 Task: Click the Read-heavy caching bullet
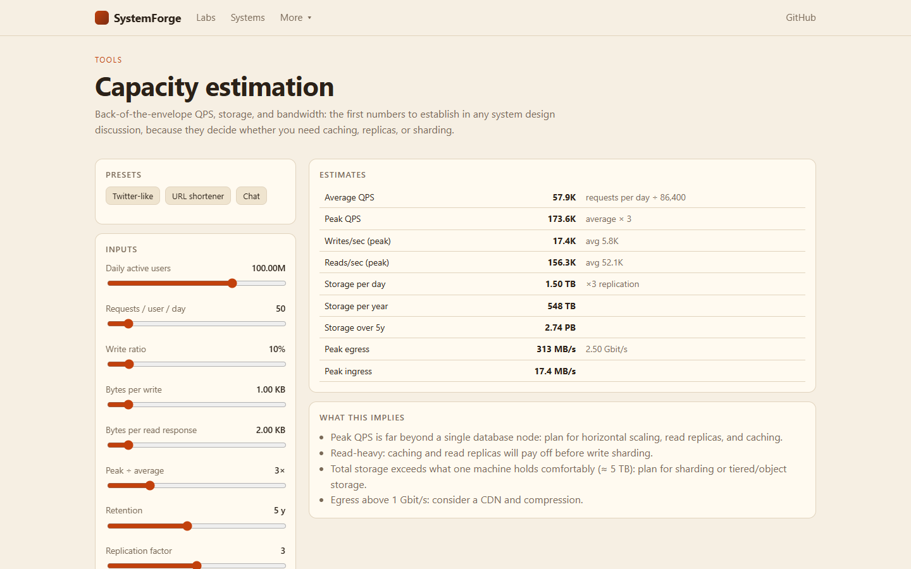pyautogui.click(x=492, y=453)
